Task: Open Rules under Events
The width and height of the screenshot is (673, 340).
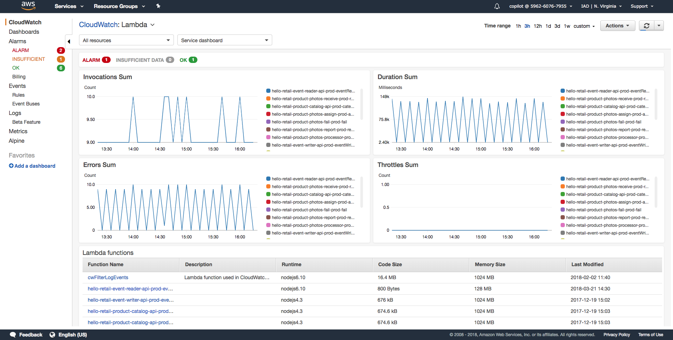Action: (18, 95)
